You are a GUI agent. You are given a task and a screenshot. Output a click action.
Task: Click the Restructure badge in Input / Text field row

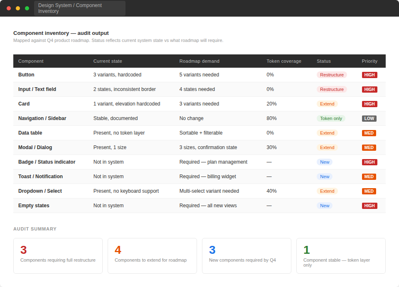point(332,89)
